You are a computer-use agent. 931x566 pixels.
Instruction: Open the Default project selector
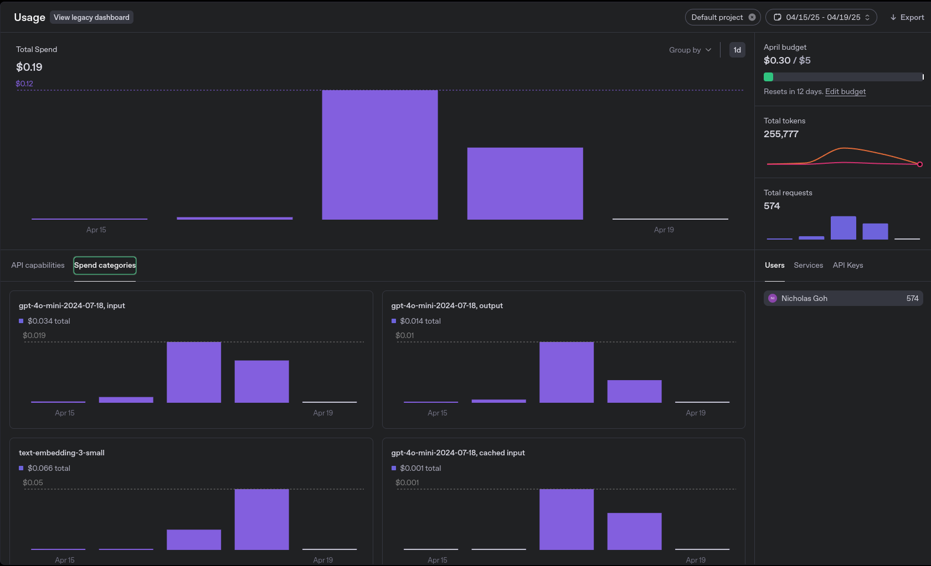[717, 17]
